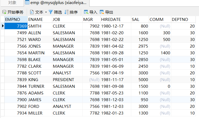Click salary cell 2975
Screen dimensions: 199x118
tap(140, 46)
